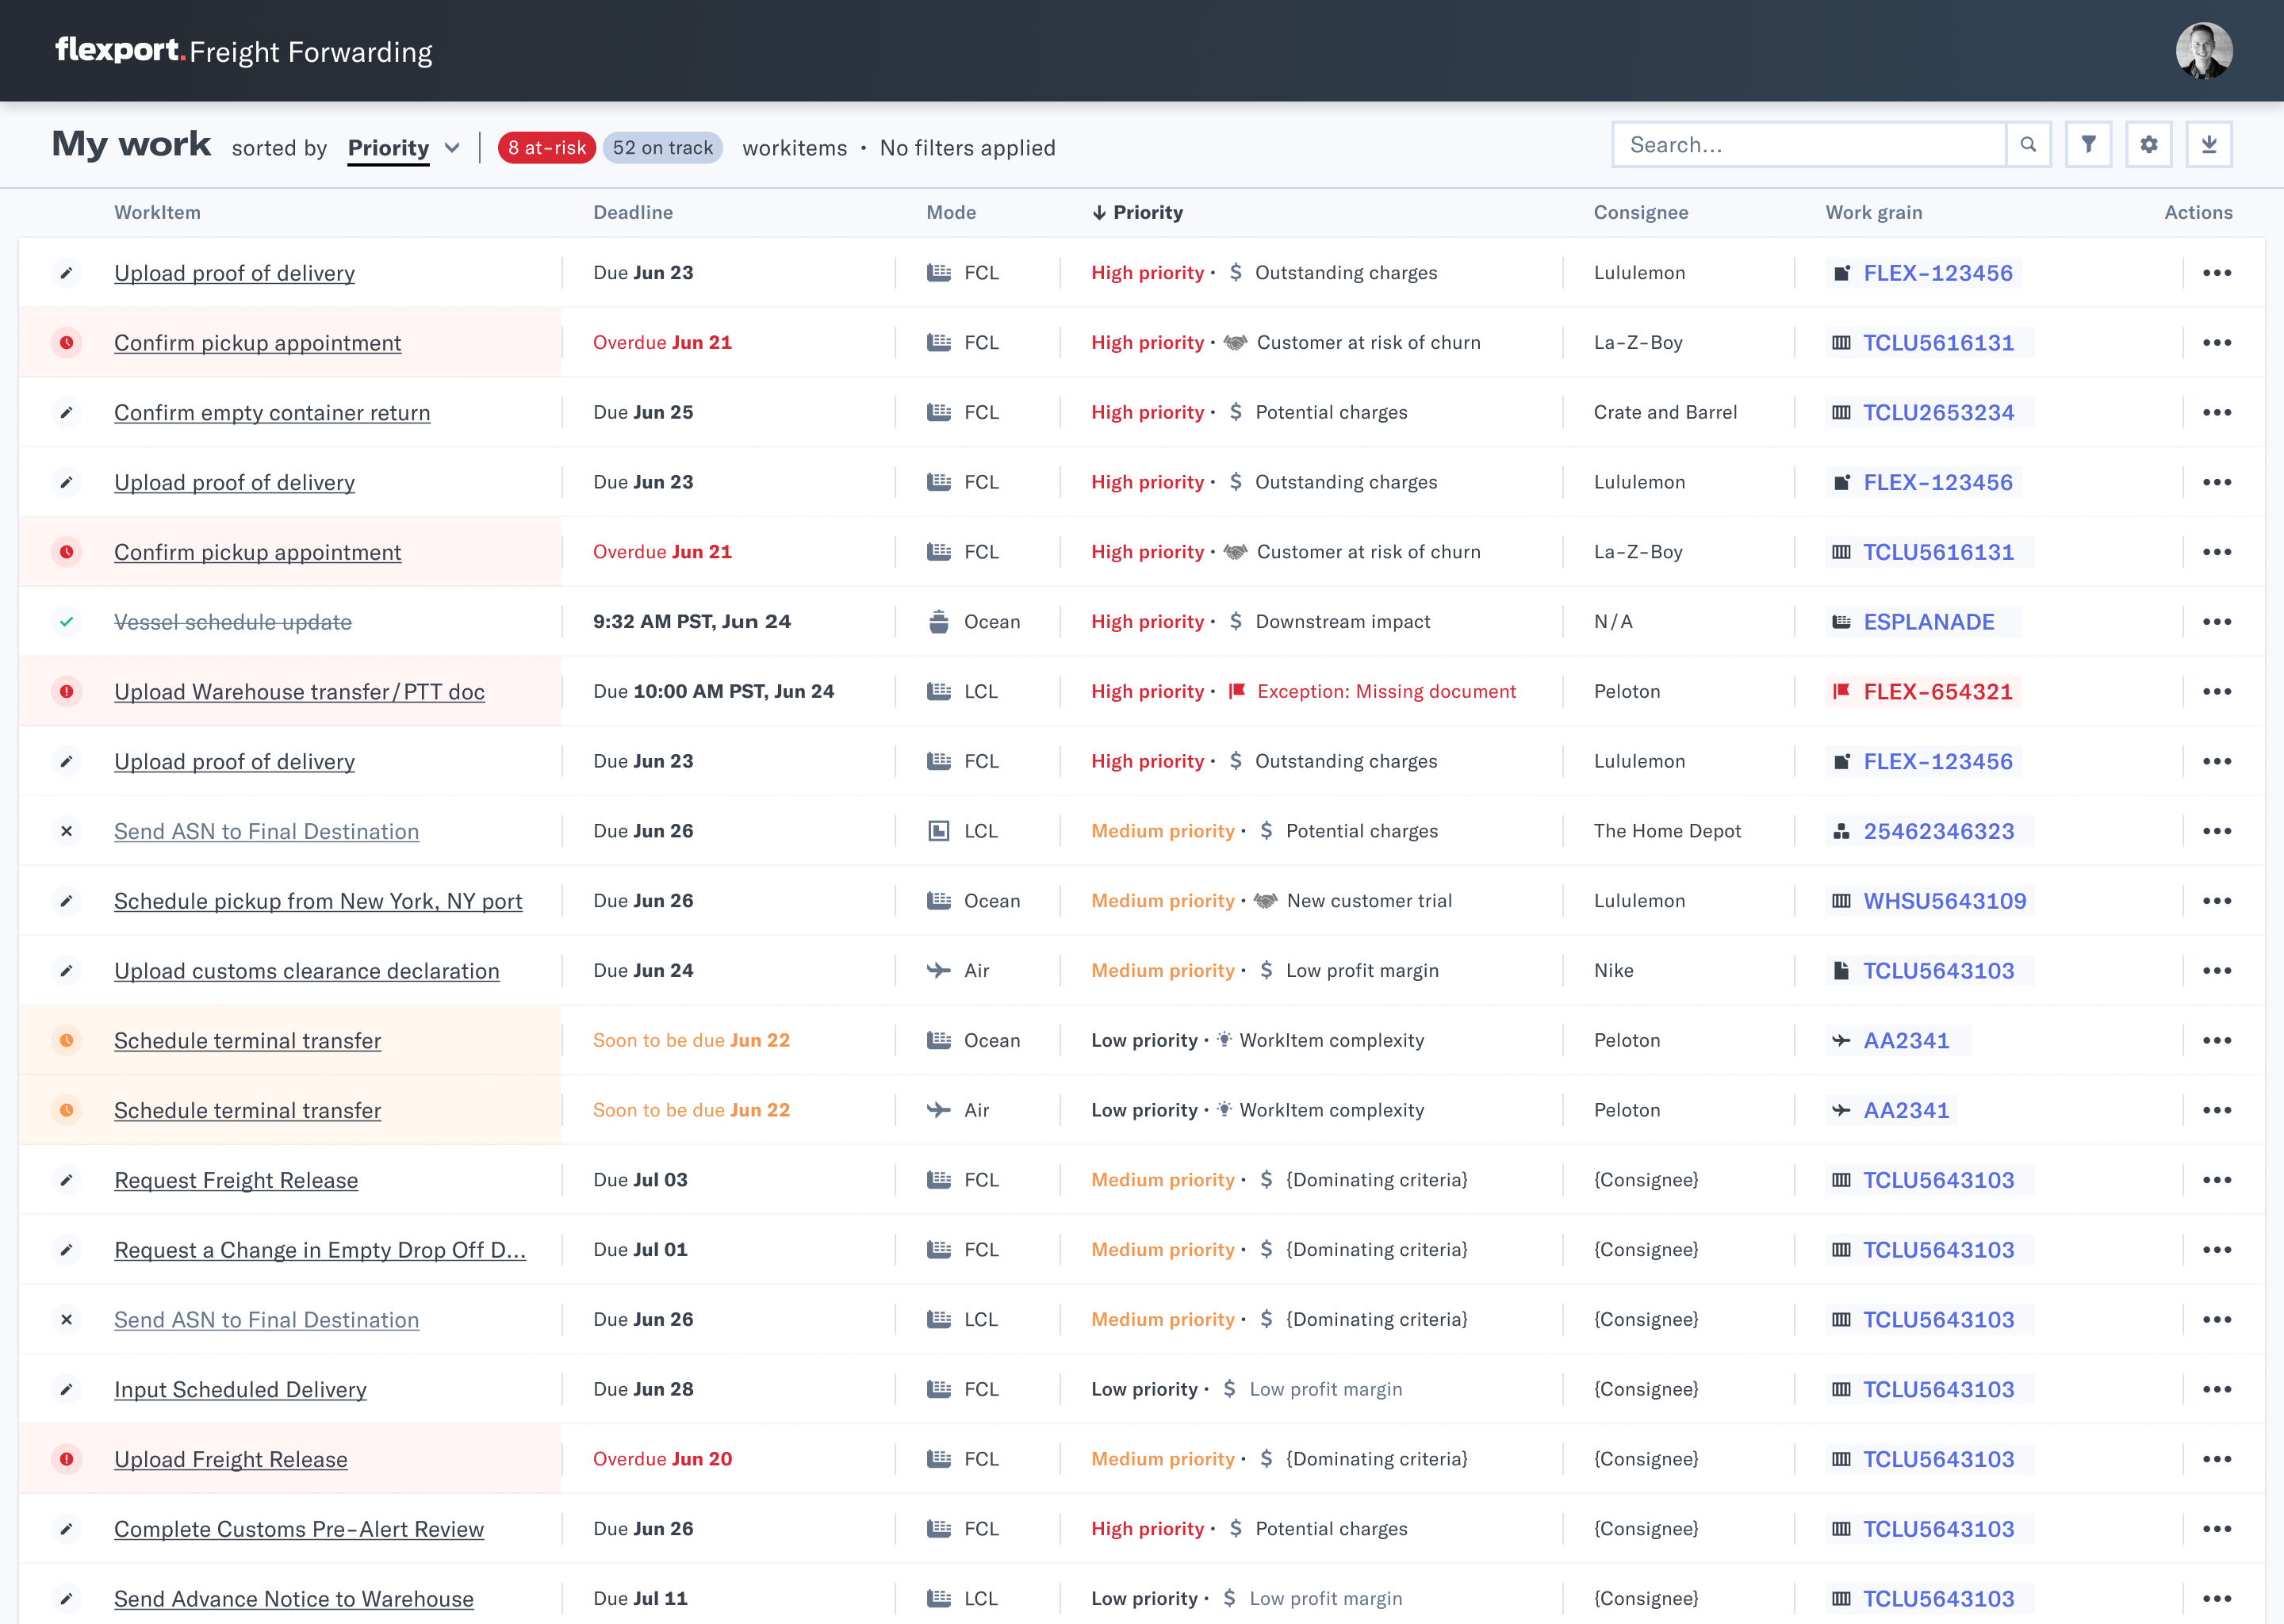Open actions menu for Upload customs clearance declaration

tap(2217, 971)
